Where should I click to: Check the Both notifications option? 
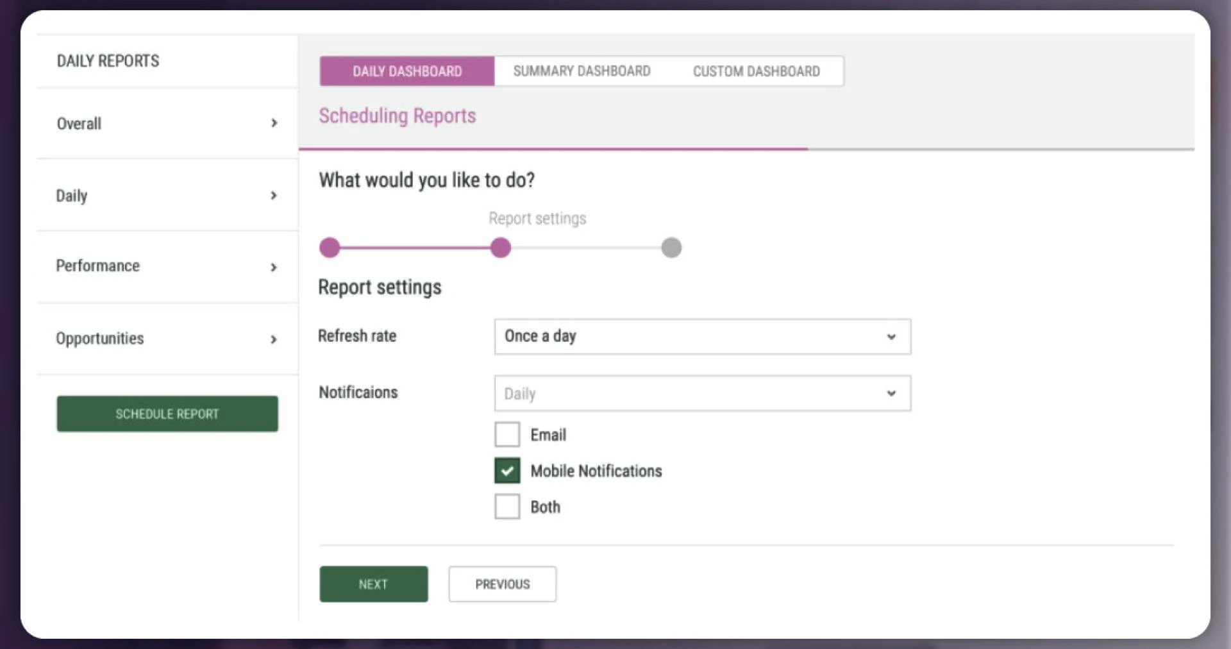[x=507, y=506]
